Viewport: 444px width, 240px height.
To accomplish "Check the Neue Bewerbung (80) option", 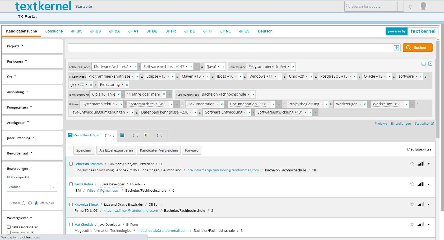I will pyautogui.click(x=9, y=227).
